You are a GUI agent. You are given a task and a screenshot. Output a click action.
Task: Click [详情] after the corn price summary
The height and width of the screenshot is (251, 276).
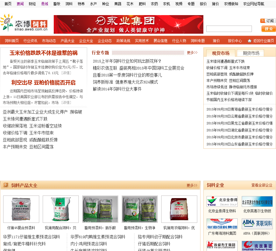[66, 73]
